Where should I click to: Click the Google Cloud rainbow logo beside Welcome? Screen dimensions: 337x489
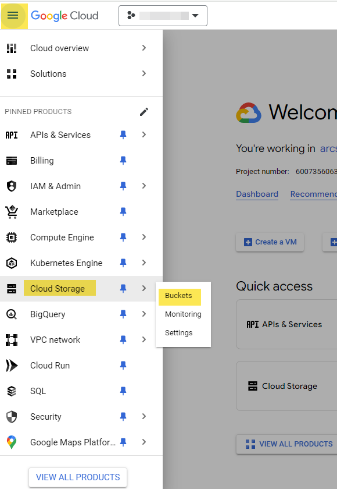(x=249, y=112)
